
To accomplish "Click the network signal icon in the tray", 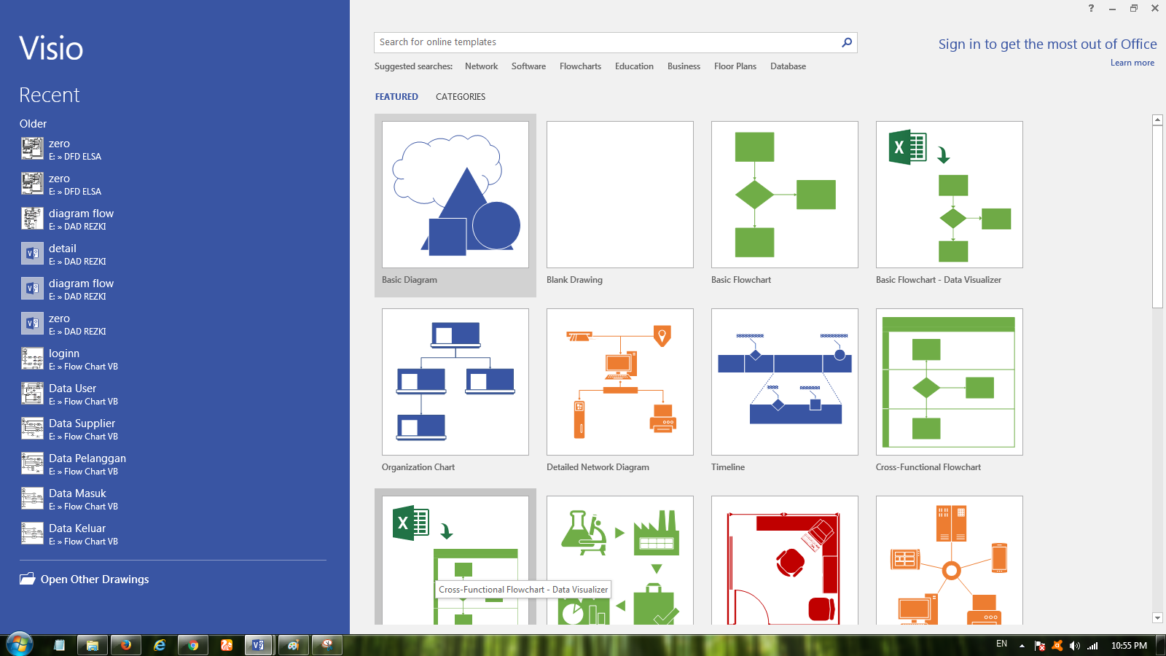I will click(1092, 646).
